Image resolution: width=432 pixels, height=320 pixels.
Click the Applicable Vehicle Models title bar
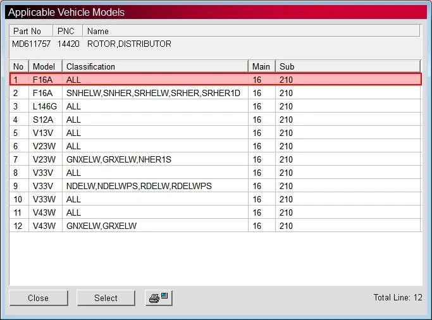pyautogui.click(x=216, y=12)
